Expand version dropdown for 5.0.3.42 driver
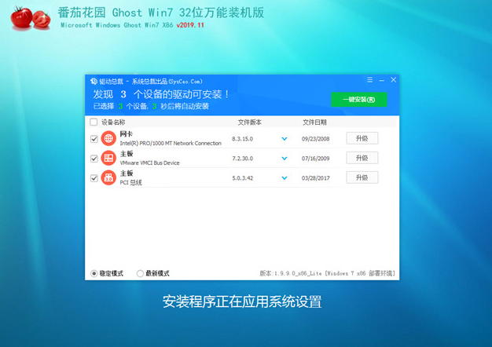492x347 pixels. coord(285,178)
